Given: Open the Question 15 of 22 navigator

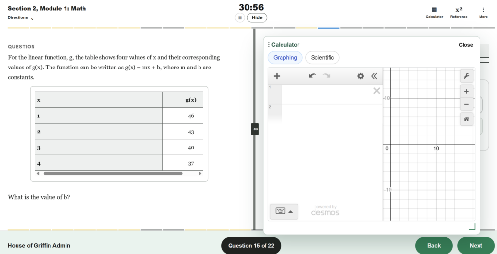Looking at the screenshot, I should point(251,245).
